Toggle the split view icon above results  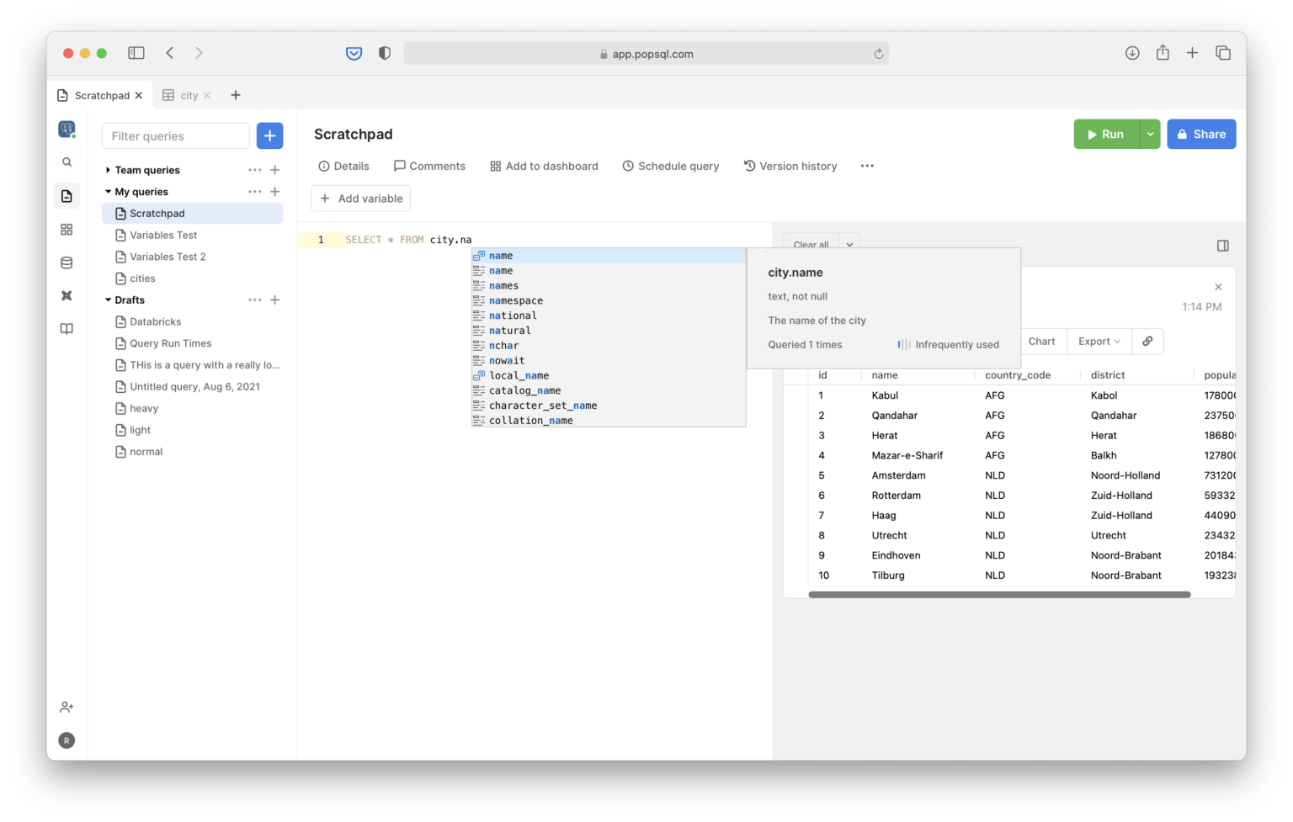click(x=1222, y=245)
